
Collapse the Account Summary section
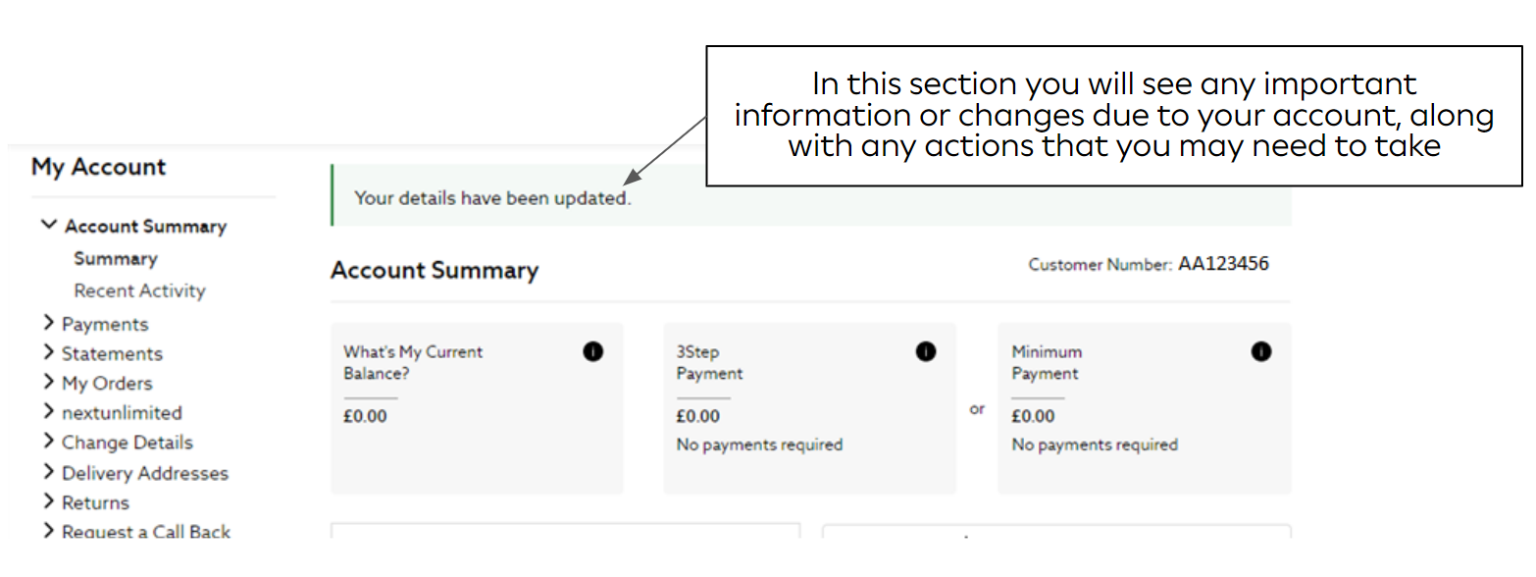(49, 226)
